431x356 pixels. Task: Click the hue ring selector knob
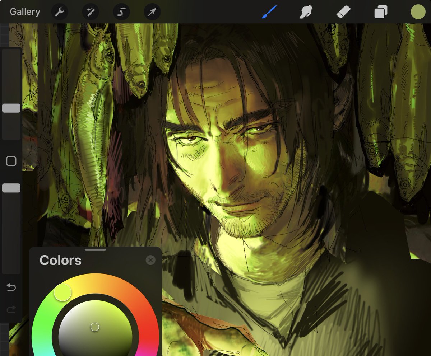tap(62, 292)
